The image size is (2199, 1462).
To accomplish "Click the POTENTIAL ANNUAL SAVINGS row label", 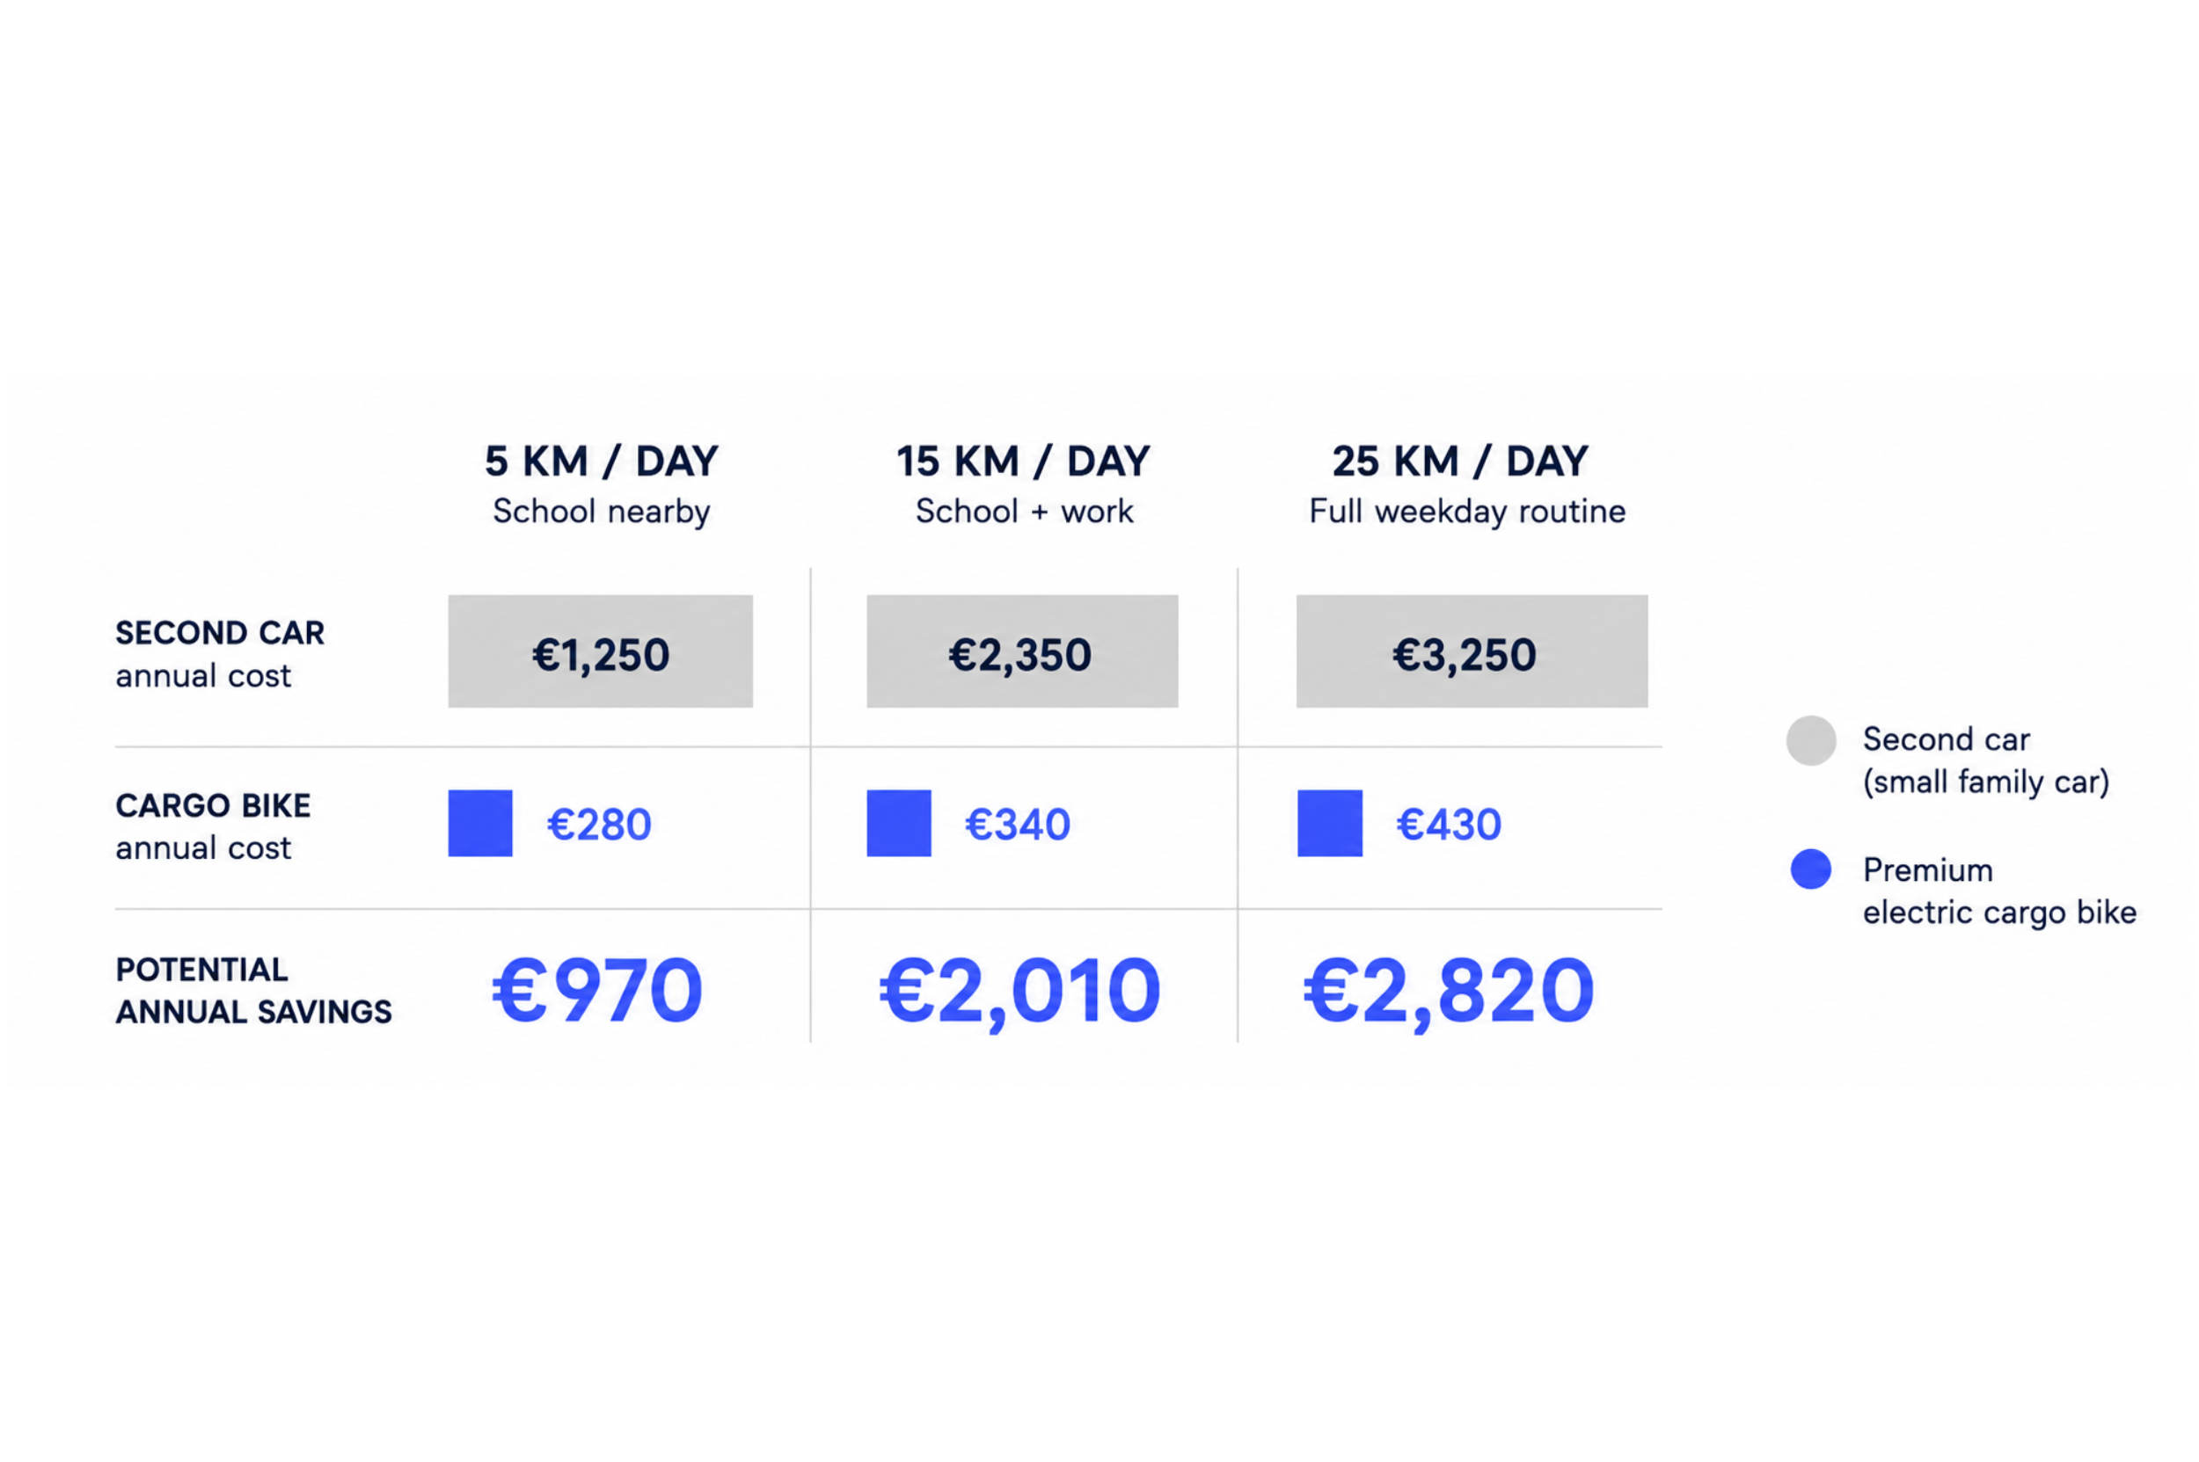I will [252, 991].
